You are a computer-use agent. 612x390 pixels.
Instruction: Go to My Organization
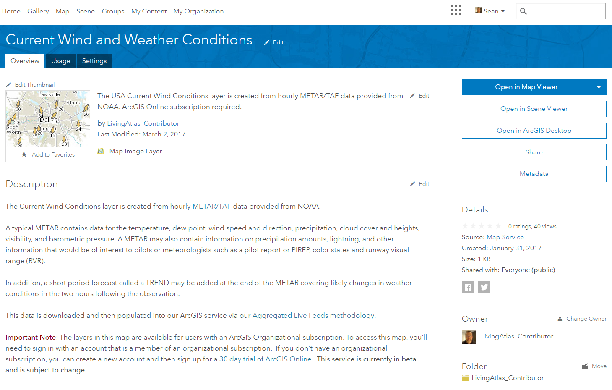pos(198,11)
